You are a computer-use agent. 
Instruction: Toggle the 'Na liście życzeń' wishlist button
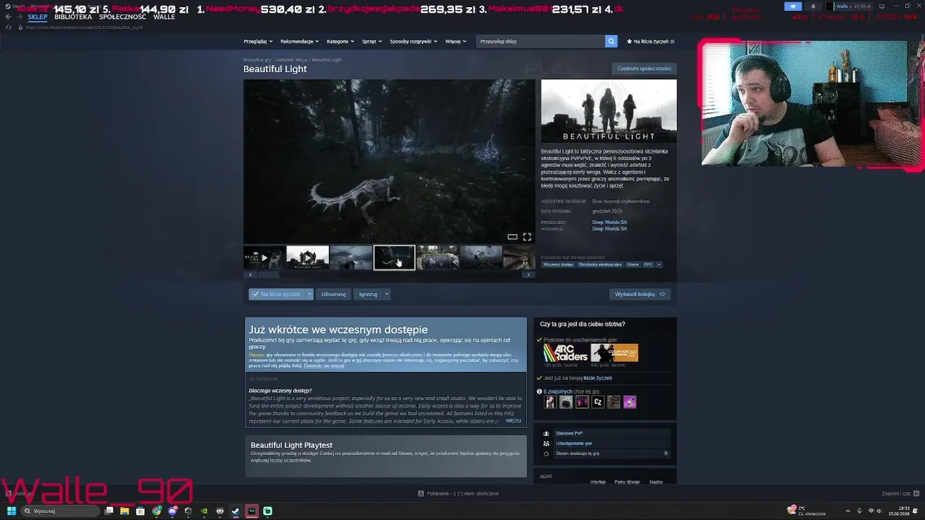[277, 294]
